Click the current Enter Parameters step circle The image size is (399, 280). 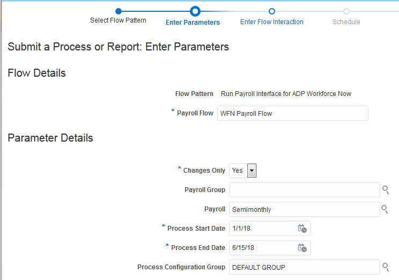[x=195, y=11]
